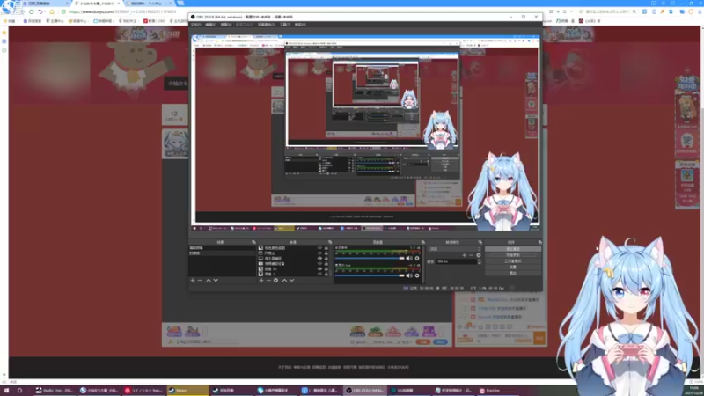
Task: Open OBS View menu
Action: click(226, 25)
